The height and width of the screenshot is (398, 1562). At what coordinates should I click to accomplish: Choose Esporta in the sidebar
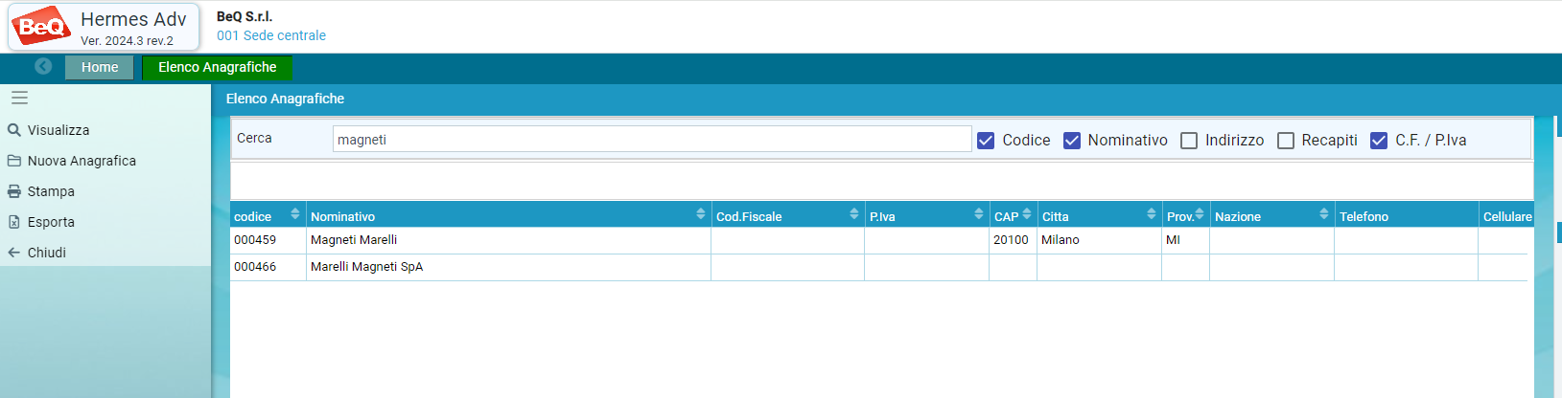(51, 222)
